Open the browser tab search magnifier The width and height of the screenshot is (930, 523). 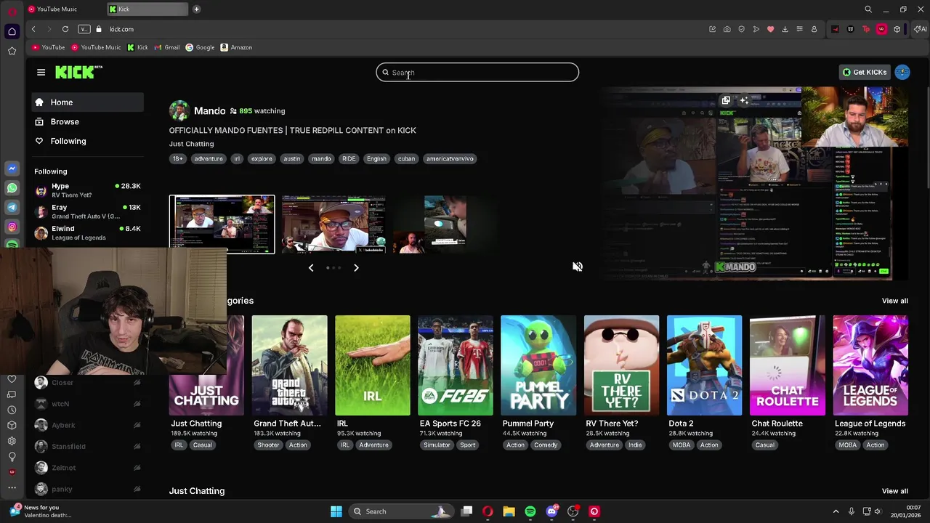click(868, 9)
